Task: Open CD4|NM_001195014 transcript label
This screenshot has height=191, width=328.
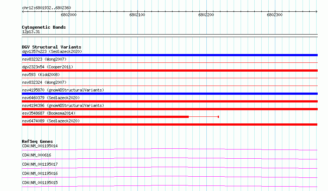Action: tap(40, 146)
